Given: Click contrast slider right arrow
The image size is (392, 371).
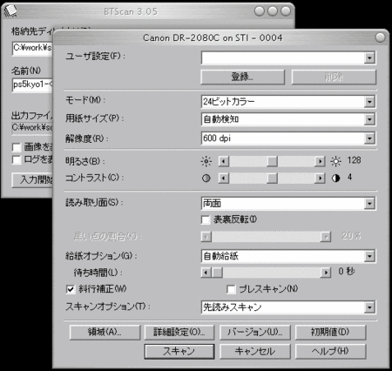Looking at the screenshot, I should (x=320, y=178).
